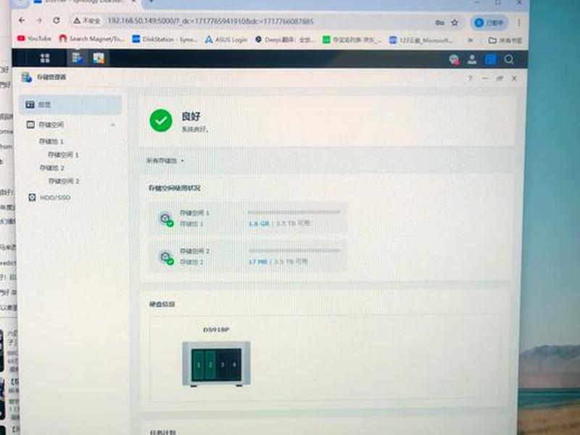Show more bookmarks with the double chevron
The image size is (580, 435).
click(x=470, y=40)
